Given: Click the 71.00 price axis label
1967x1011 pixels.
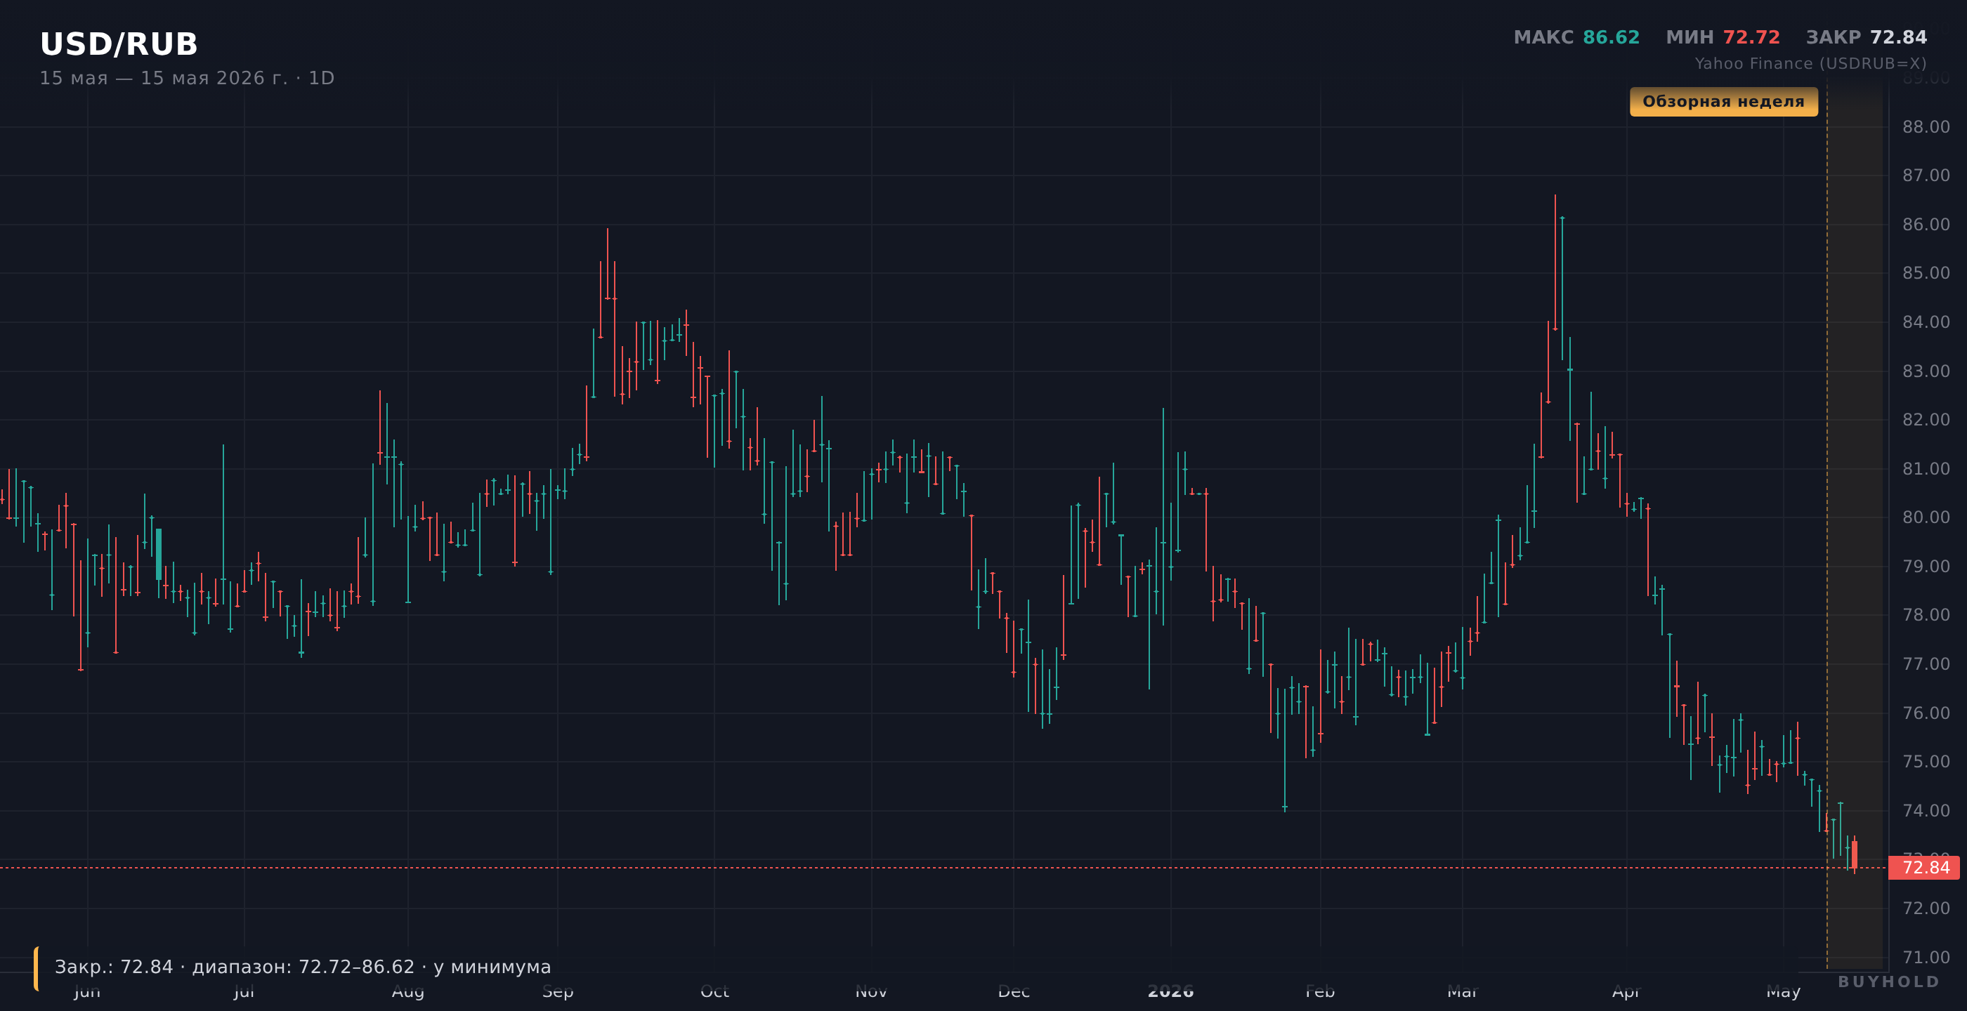Looking at the screenshot, I should click(1926, 957).
